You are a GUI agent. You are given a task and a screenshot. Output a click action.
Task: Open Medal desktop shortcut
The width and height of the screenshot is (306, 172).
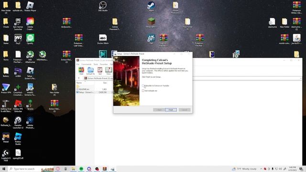coord(6,138)
